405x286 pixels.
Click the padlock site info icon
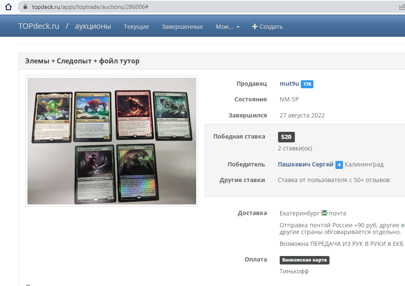[25, 7]
